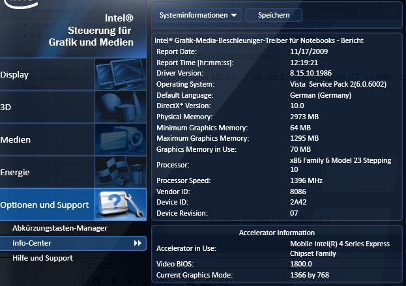Click the Report Time value 12:19:21
Image resolution: width=406 pixels, height=286 pixels.
(304, 63)
